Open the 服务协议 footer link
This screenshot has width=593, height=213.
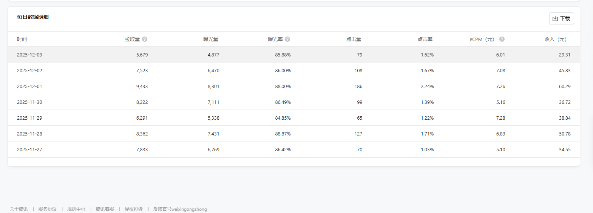click(47, 209)
